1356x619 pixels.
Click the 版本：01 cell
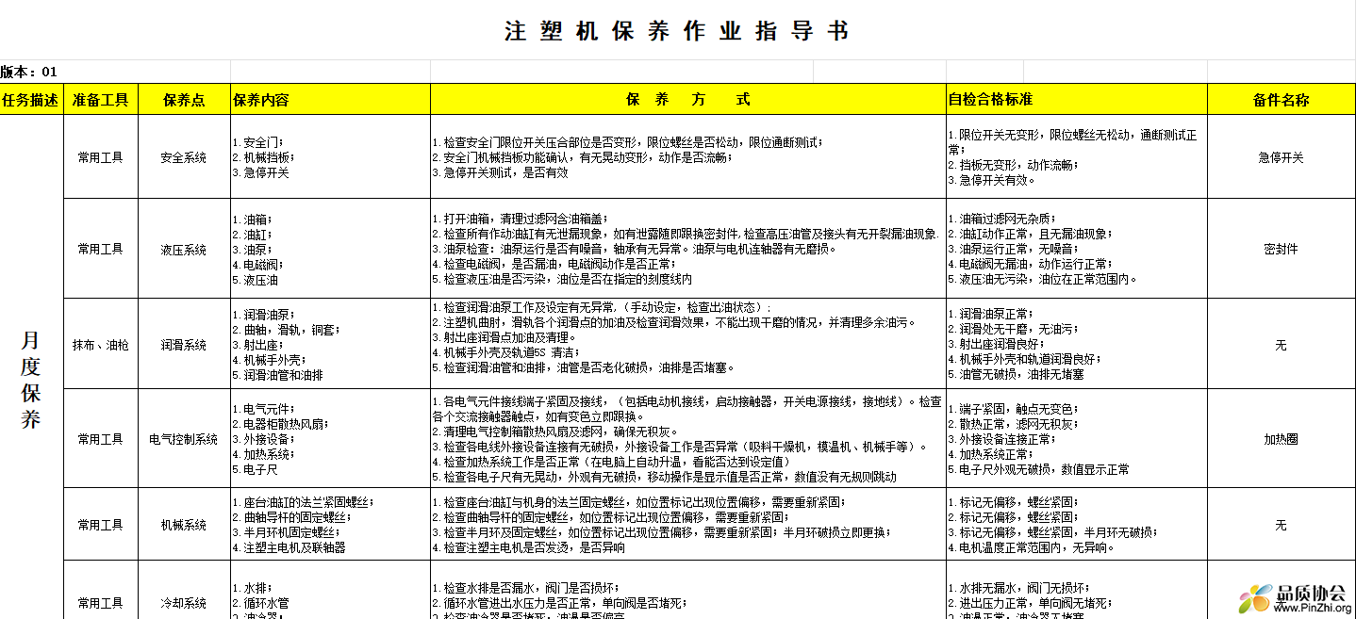point(115,72)
